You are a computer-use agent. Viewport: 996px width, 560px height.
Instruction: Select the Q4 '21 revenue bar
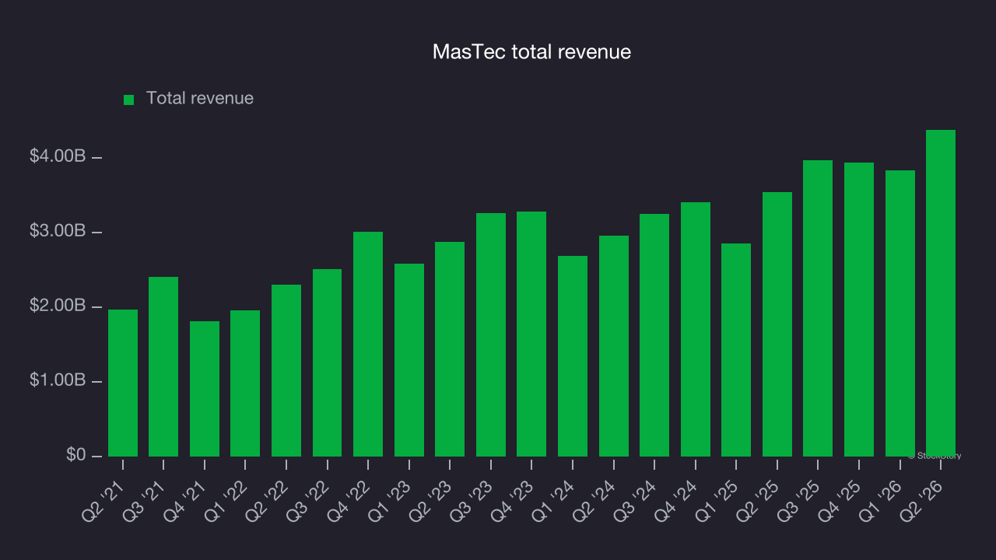click(205, 389)
